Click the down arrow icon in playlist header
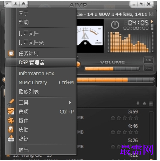 tap(138, 103)
